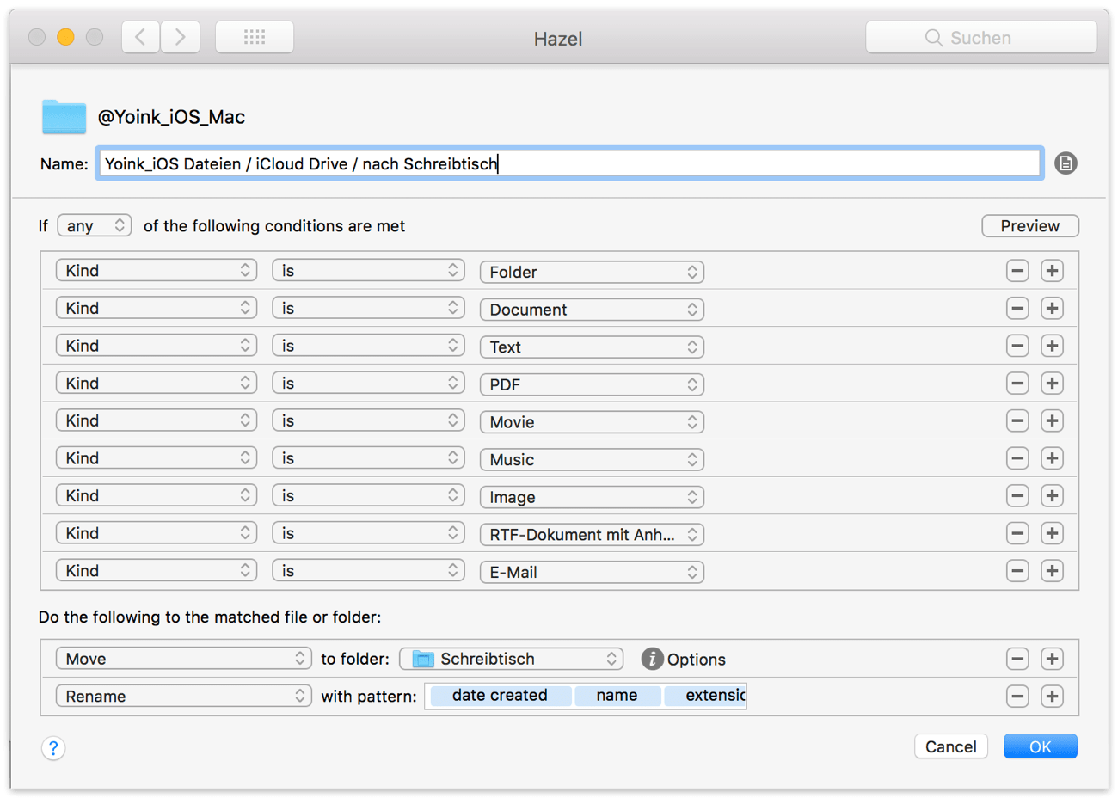
Task: Remove the Kind is Movie condition
Action: (1017, 421)
